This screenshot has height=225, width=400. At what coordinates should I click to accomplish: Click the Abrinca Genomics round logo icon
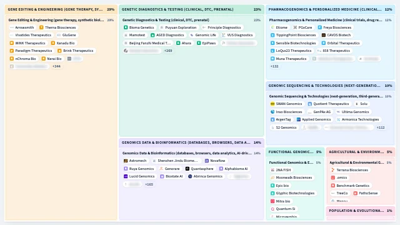(190, 176)
